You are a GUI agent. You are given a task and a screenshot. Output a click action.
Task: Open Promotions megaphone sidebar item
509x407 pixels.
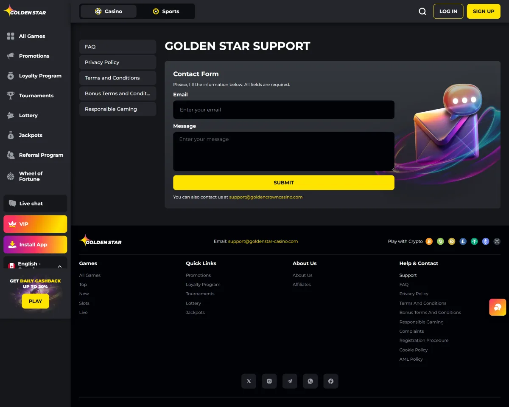pos(35,56)
